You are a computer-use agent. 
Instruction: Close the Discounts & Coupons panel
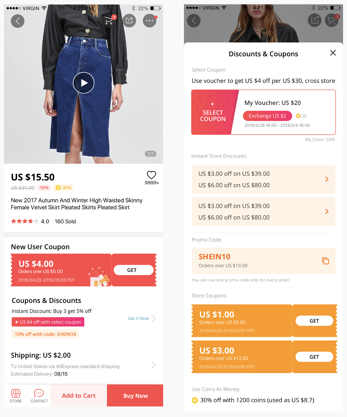coord(333,53)
